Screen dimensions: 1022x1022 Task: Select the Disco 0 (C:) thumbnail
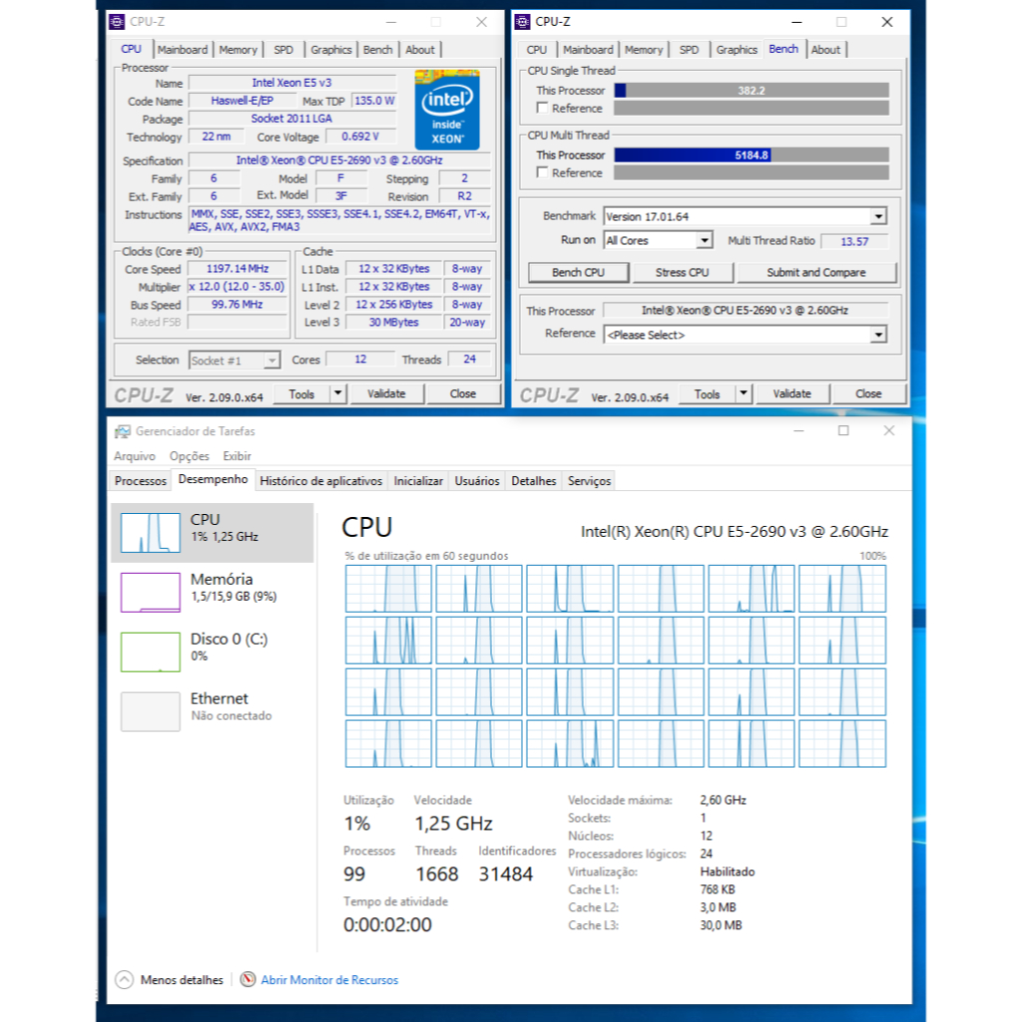click(x=150, y=652)
